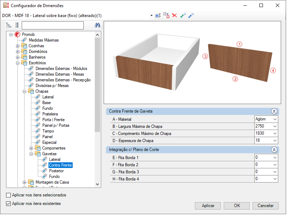Select the Montagem da Caixa folder label
This screenshot has width=290, height=217.
[52, 182]
